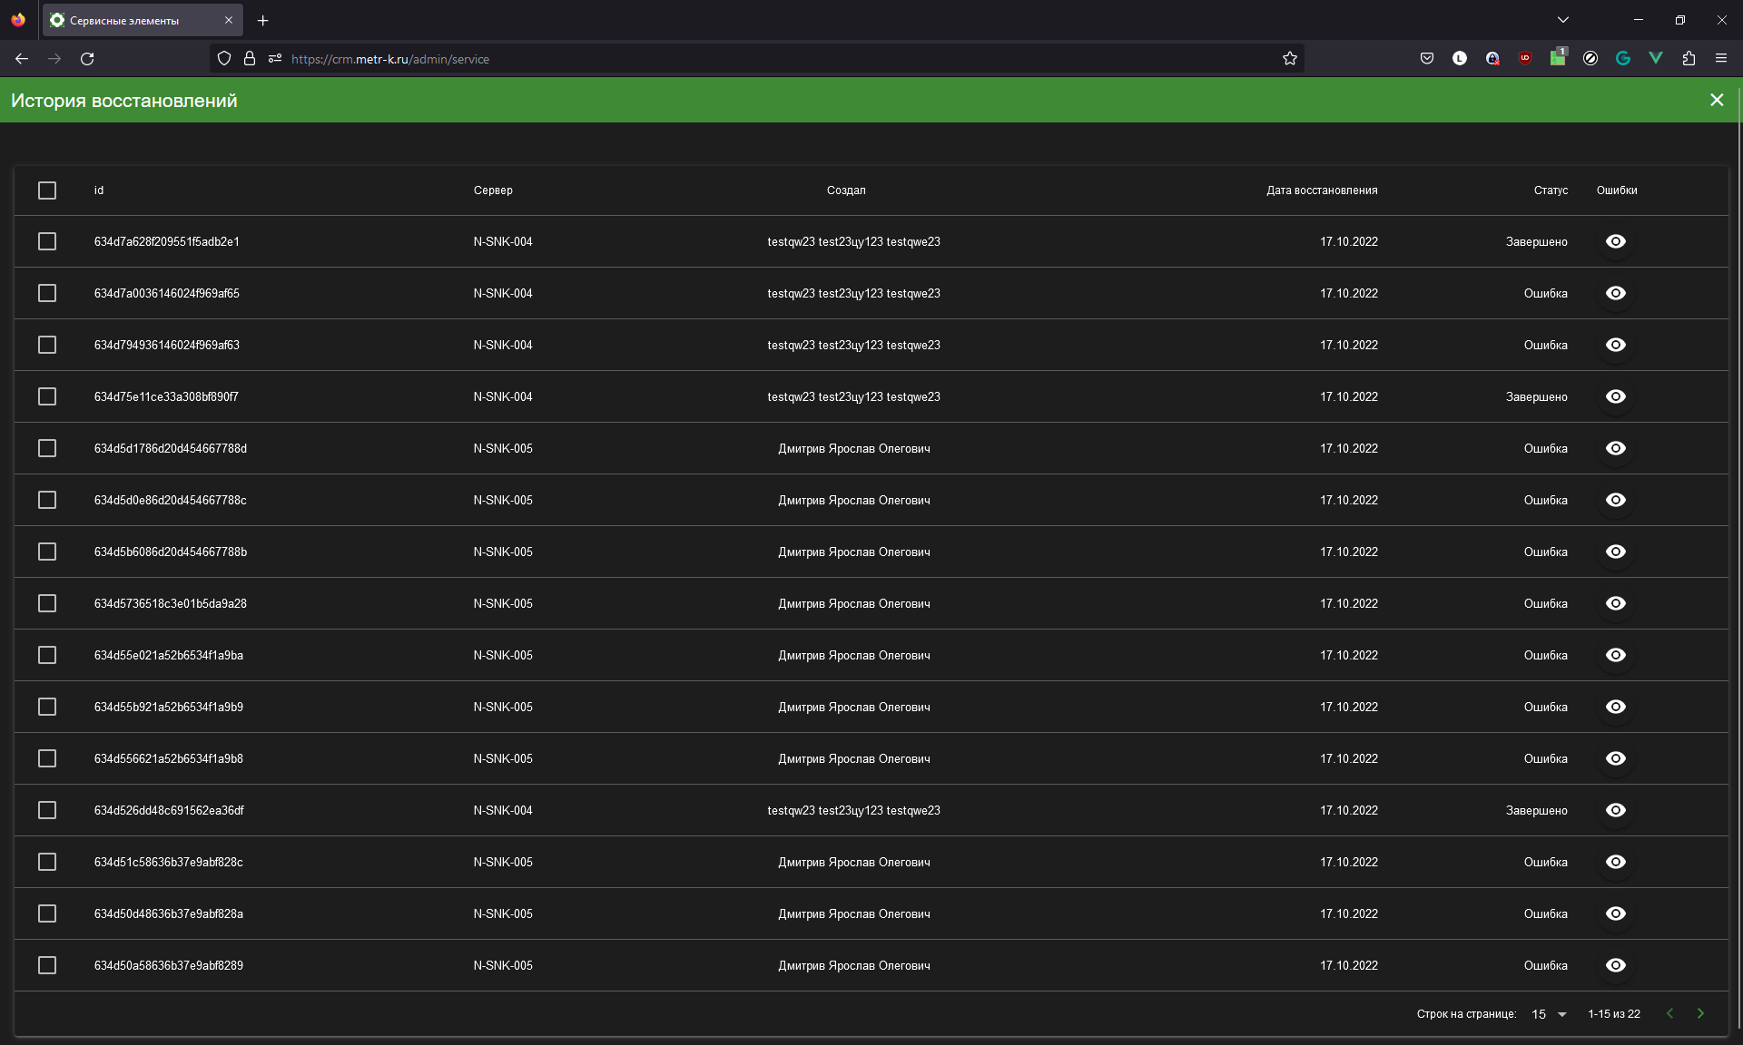Select checkbox for 634d794936146024f969af63
Viewport: 1743px width, 1045px height.
click(47, 345)
